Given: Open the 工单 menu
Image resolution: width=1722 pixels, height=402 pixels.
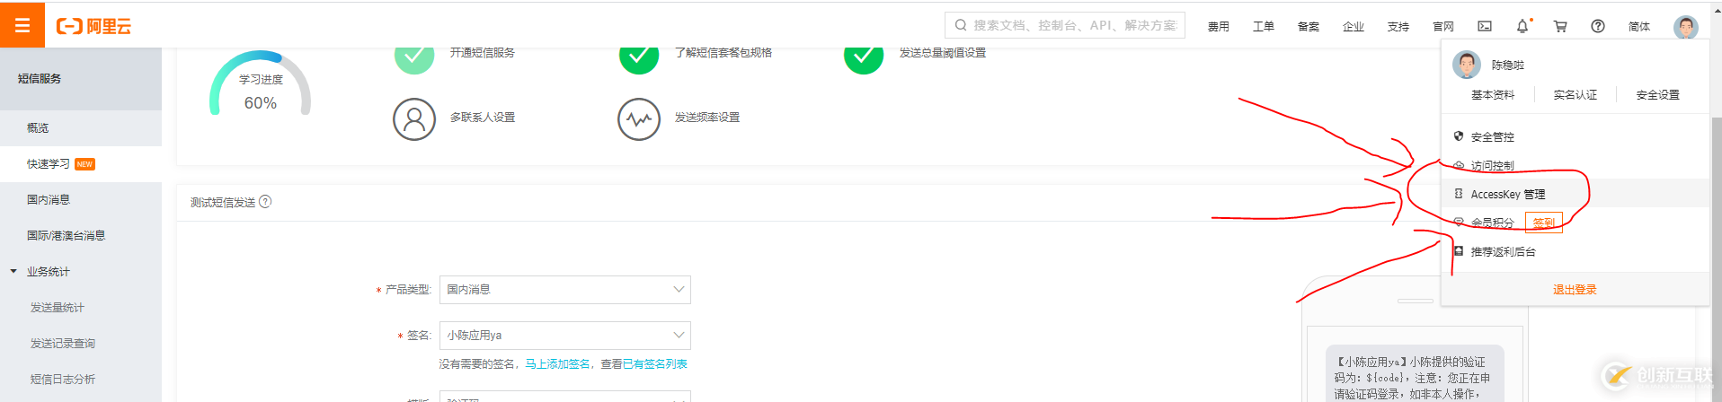Looking at the screenshot, I should [1263, 26].
